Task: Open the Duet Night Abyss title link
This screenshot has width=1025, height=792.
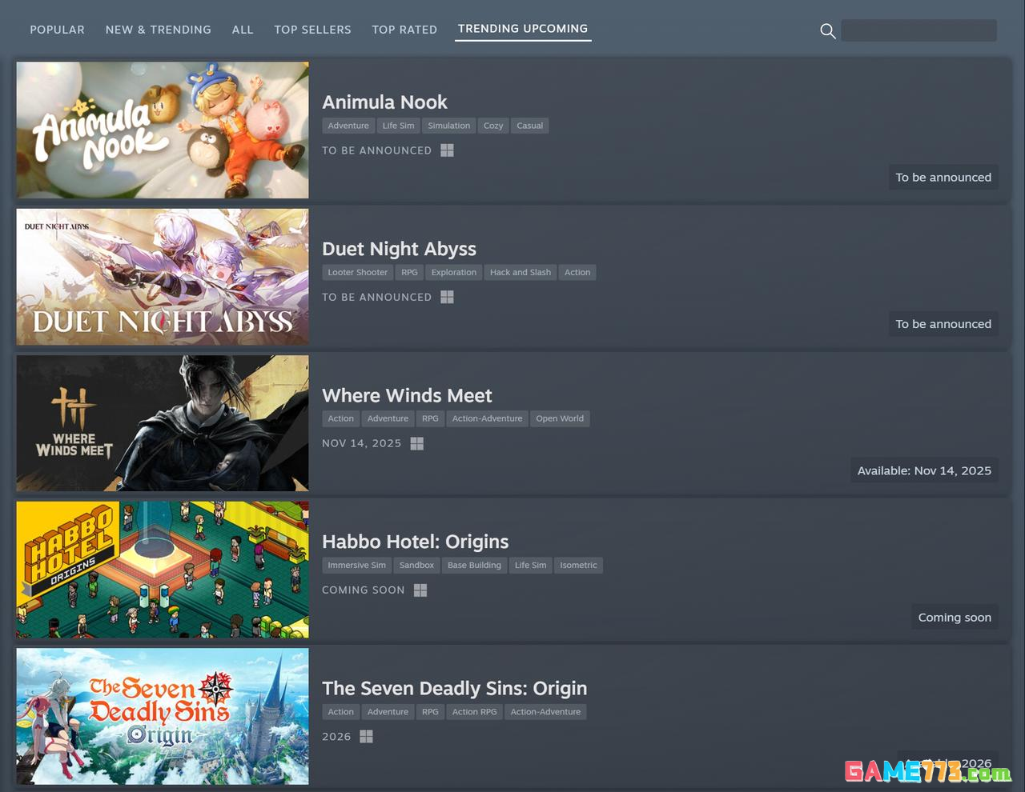Action: (399, 249)
